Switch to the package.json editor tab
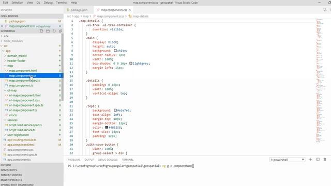Screen dimensions: 331x186 coord(79,10)
